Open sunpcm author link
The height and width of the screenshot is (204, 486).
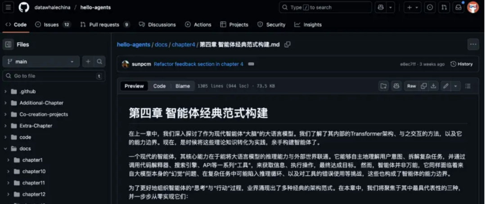[x=142, y=64]
